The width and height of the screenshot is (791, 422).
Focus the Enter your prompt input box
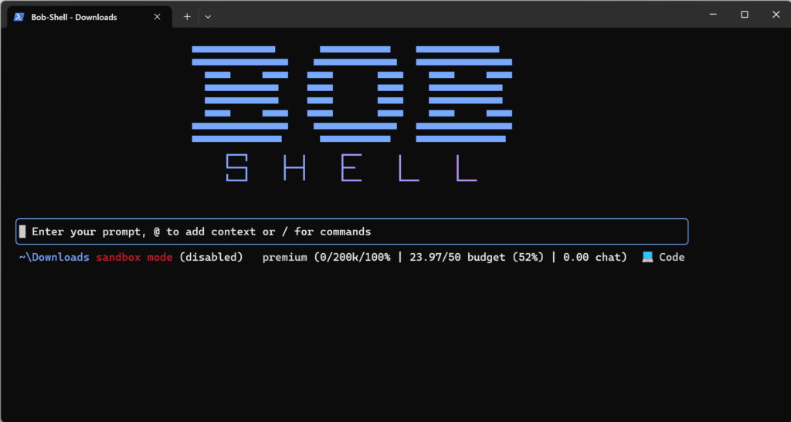pos(351,231)
